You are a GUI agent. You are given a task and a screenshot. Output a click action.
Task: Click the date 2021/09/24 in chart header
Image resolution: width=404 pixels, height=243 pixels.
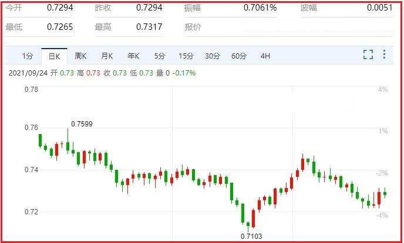(28, 73)
